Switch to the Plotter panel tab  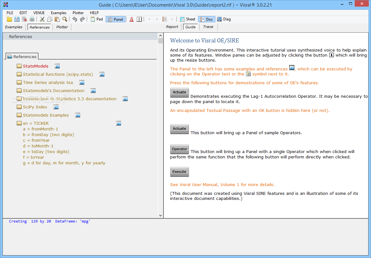coord(62,27)
